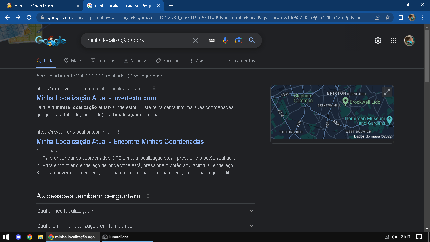Open Google search settings gear
This screenshot has width=430, height=242.
(x=378, y=41)
